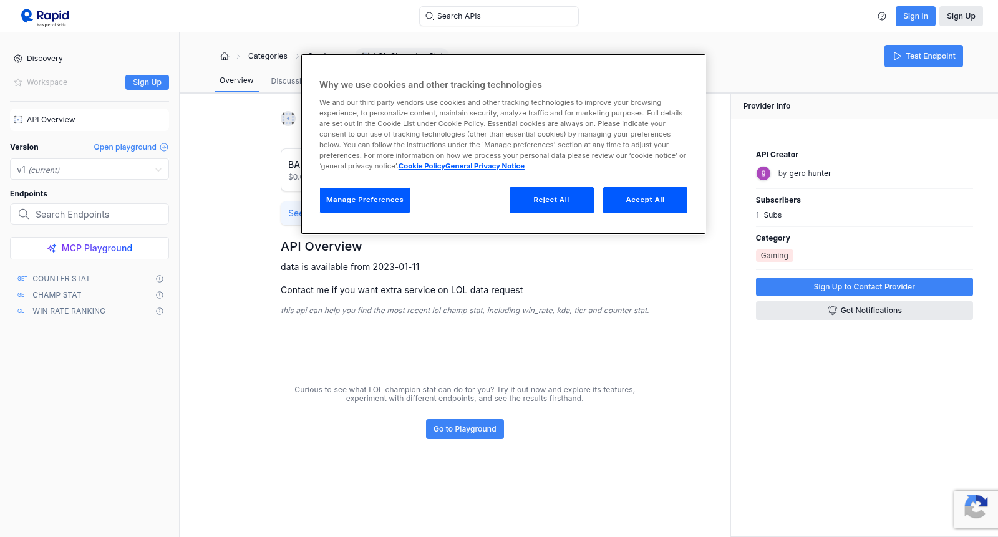Open info icon for CHAMP STAT endpoint
This screenshot has width=998, height=537.
(160, 295)
